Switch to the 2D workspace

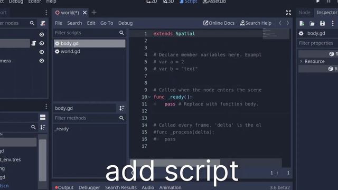pos(152,2)
